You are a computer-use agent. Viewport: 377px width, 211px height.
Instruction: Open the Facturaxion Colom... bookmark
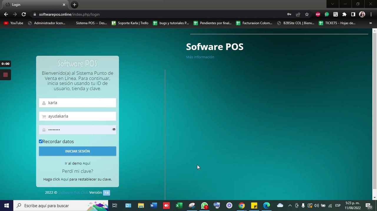pyautogui.click(x=254, y=23)
